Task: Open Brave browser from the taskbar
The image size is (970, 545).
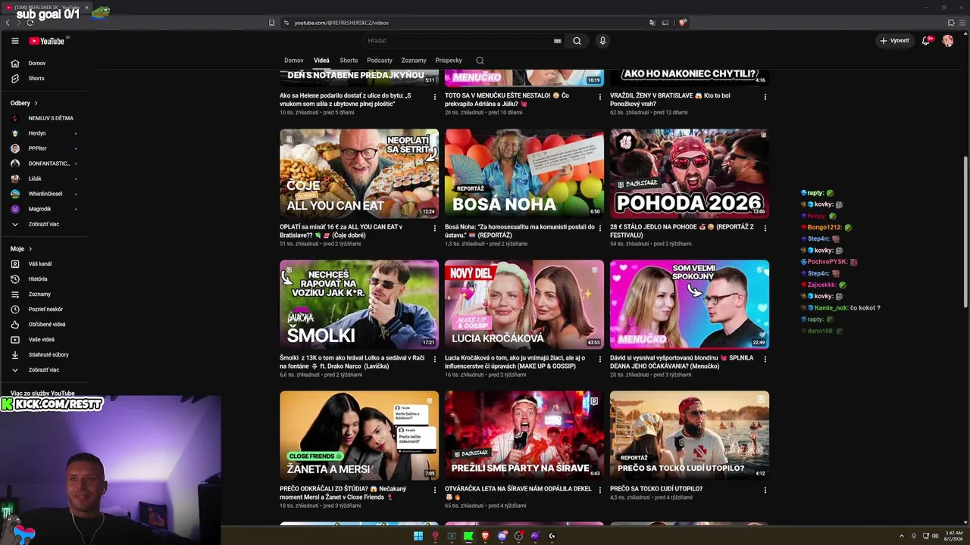Action: [485, 536]
